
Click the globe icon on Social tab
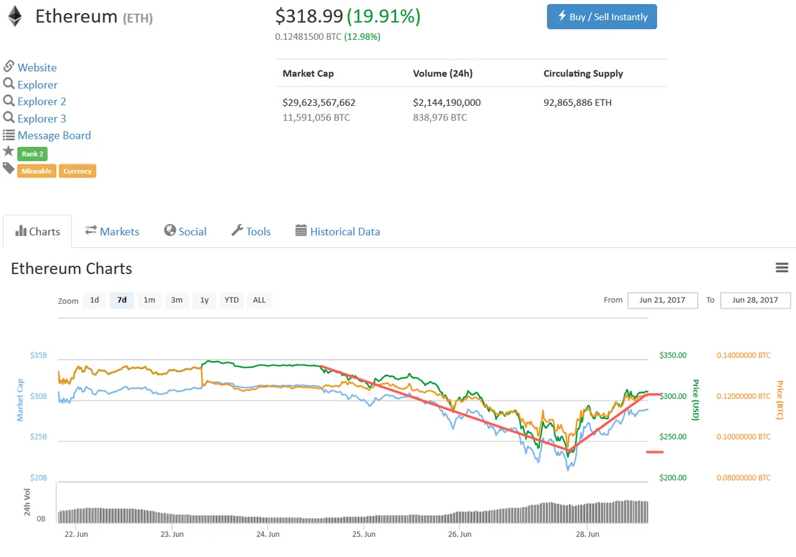pyautogui.click(x=170, y=230)
